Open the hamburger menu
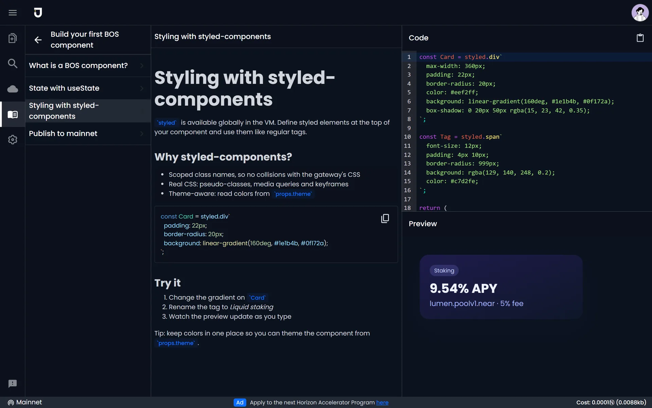This screenshot has height=408, width=652. pos(13,13)
